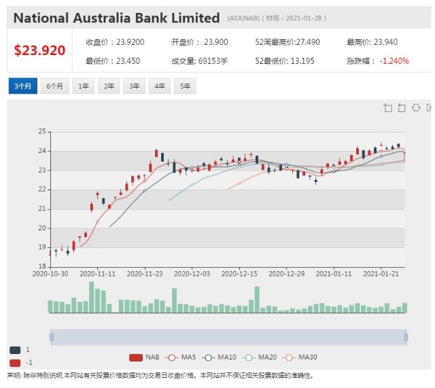Click the 25 label on the price axis
Screen dimensions: 435x388
(42, 131)
